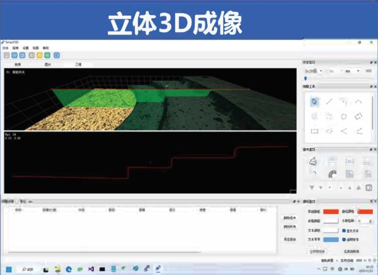The image size is (378, 275).
Task: Open the 视图 menu
Action: [36, 48]
